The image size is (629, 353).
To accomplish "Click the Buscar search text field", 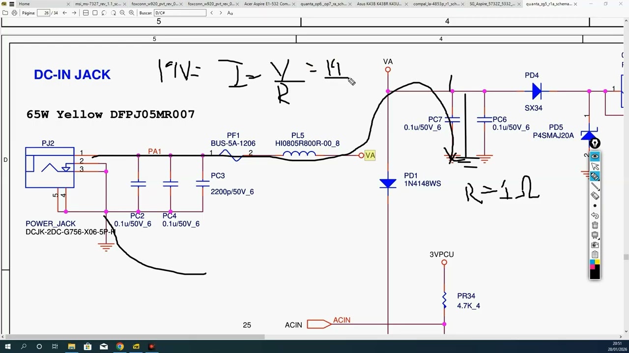I will (x=180, y=13).
